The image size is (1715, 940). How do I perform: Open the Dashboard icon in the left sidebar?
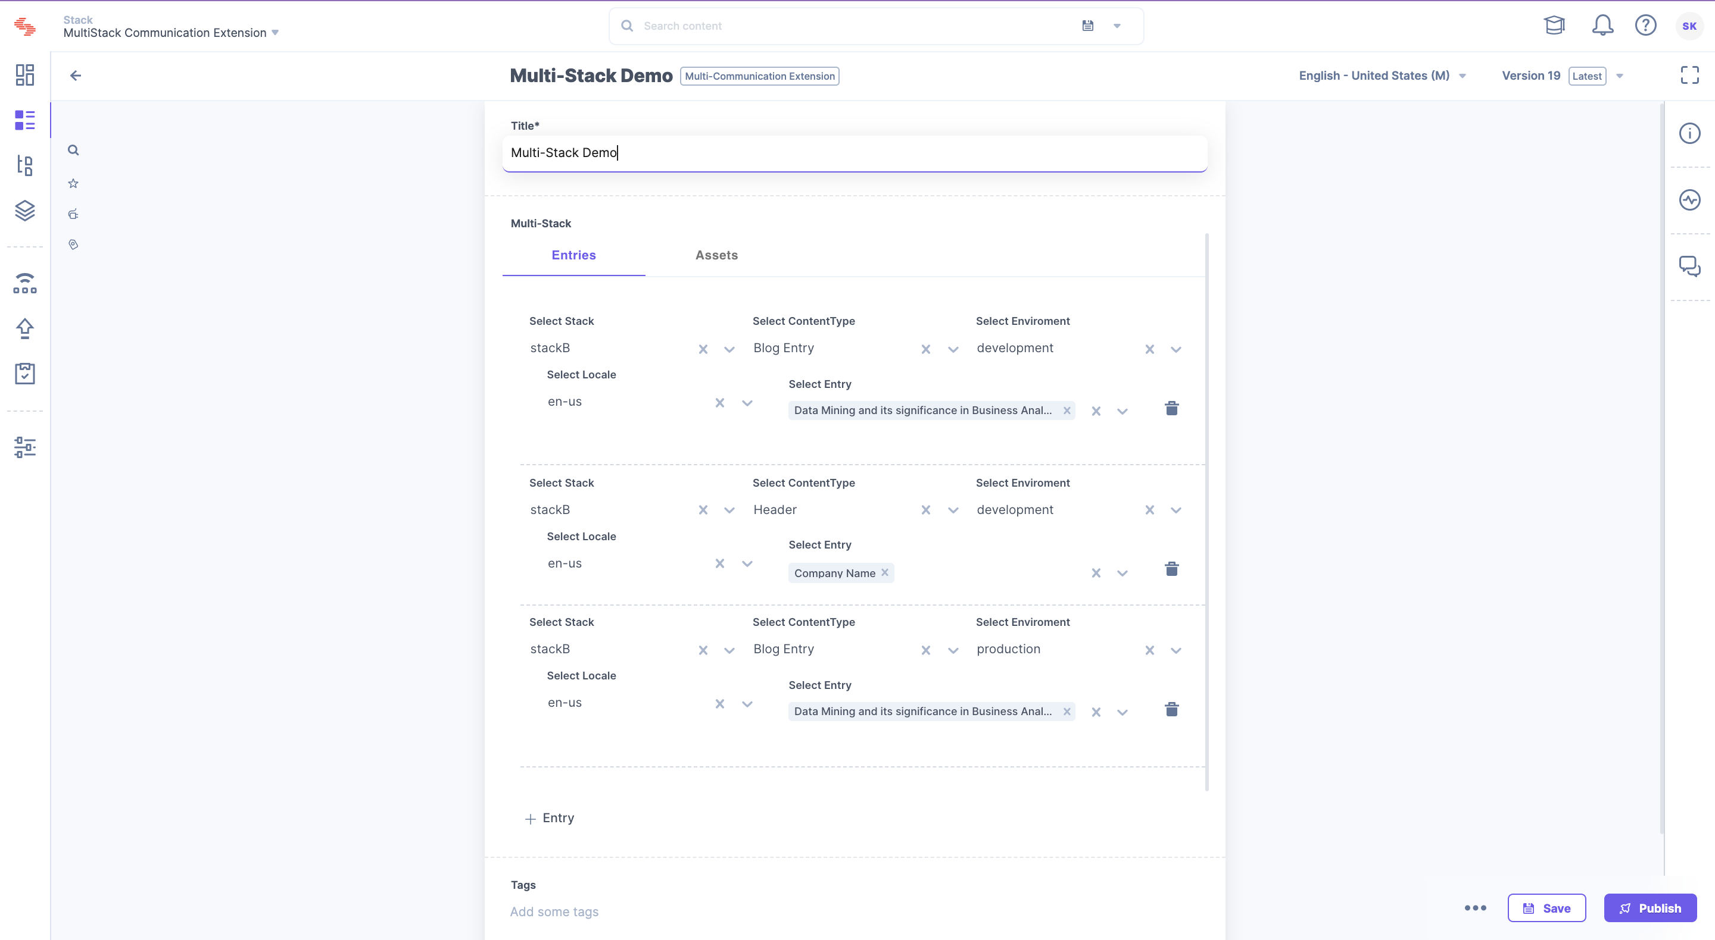click(x=24, y=74)
